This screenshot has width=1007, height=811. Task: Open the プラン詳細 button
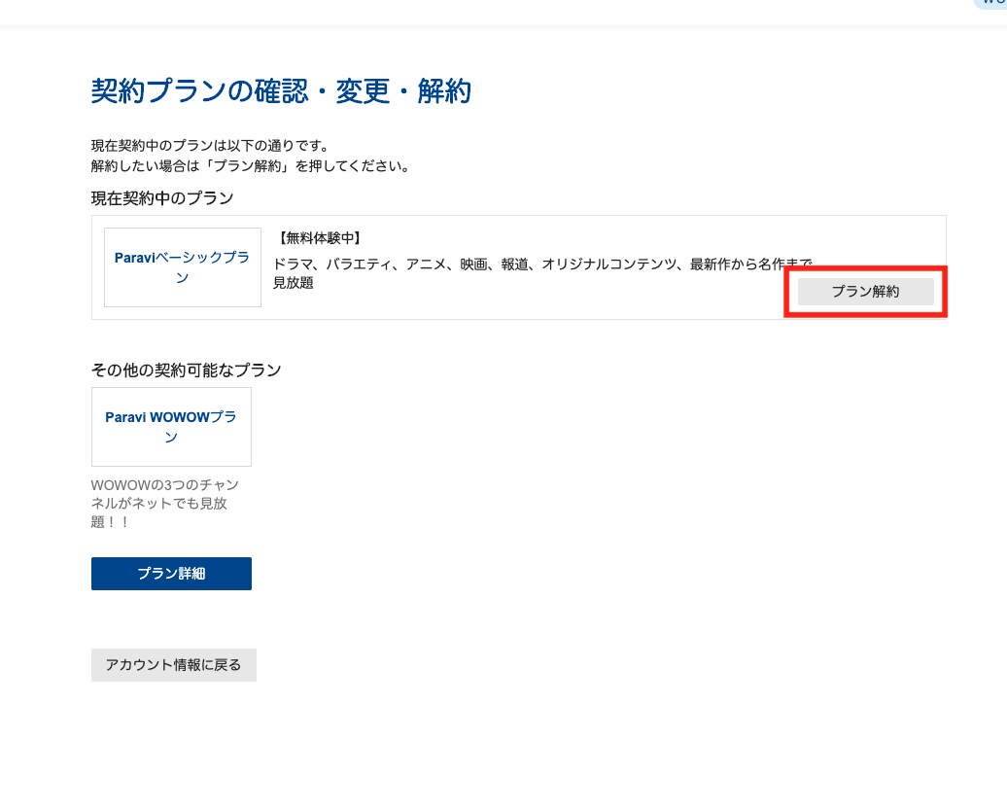171,573
